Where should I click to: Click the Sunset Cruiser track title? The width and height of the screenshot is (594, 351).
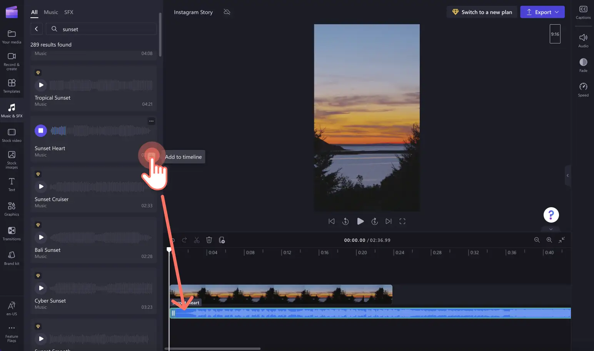[x=52, y=199]
